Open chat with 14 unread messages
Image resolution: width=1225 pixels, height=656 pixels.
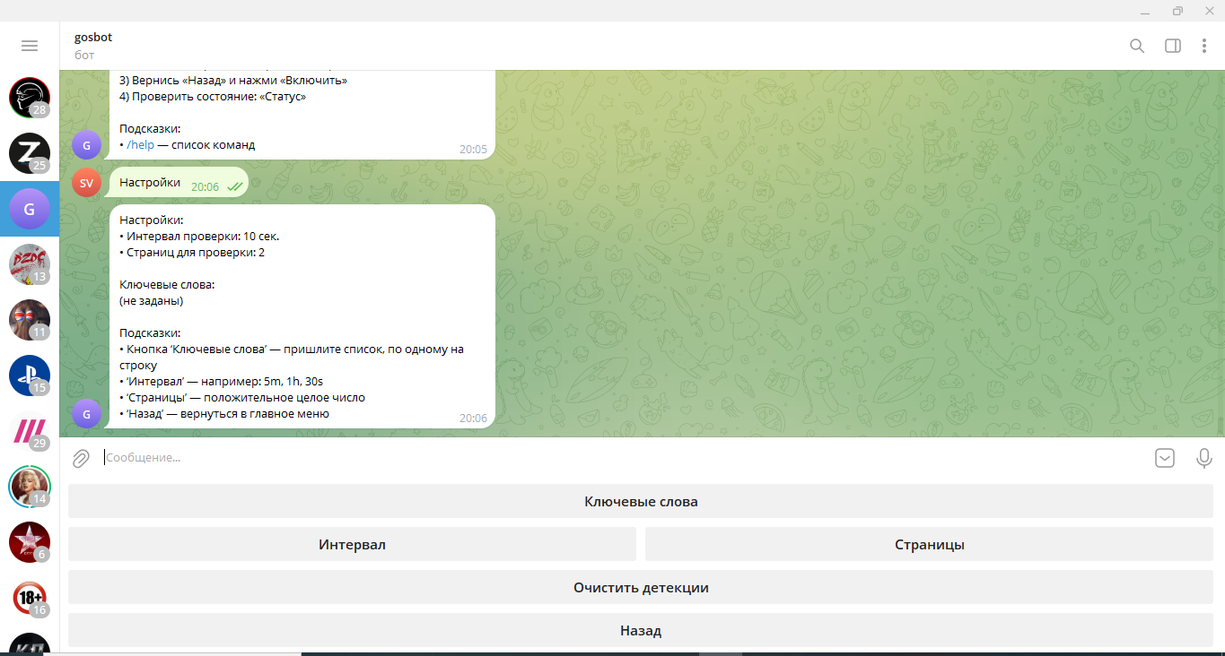[x=30, y=487]
